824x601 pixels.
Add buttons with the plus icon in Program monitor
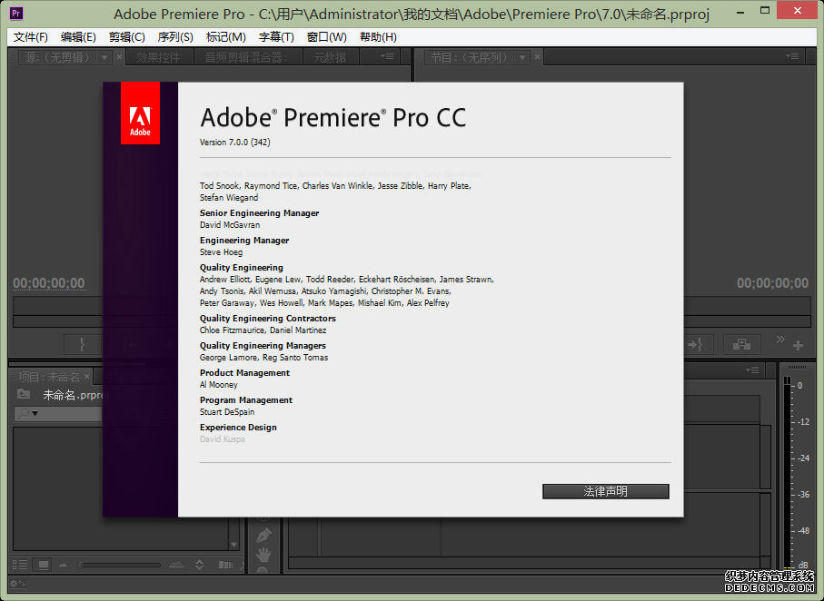[x=798, y=345]
